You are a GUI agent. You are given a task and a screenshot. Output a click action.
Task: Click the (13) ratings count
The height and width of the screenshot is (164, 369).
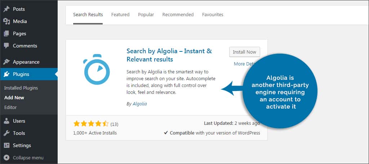[x=114, y=124]
